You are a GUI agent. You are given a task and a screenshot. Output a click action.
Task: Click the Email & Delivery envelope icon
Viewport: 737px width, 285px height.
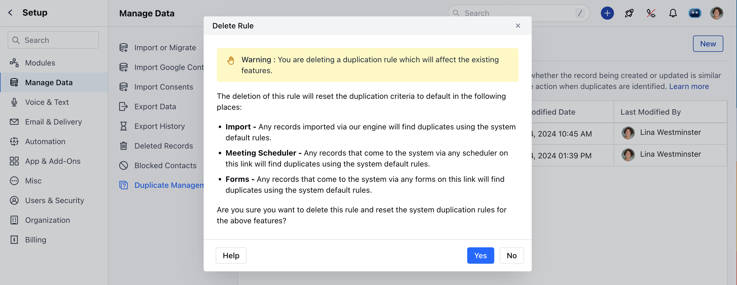tap(14, 122)
